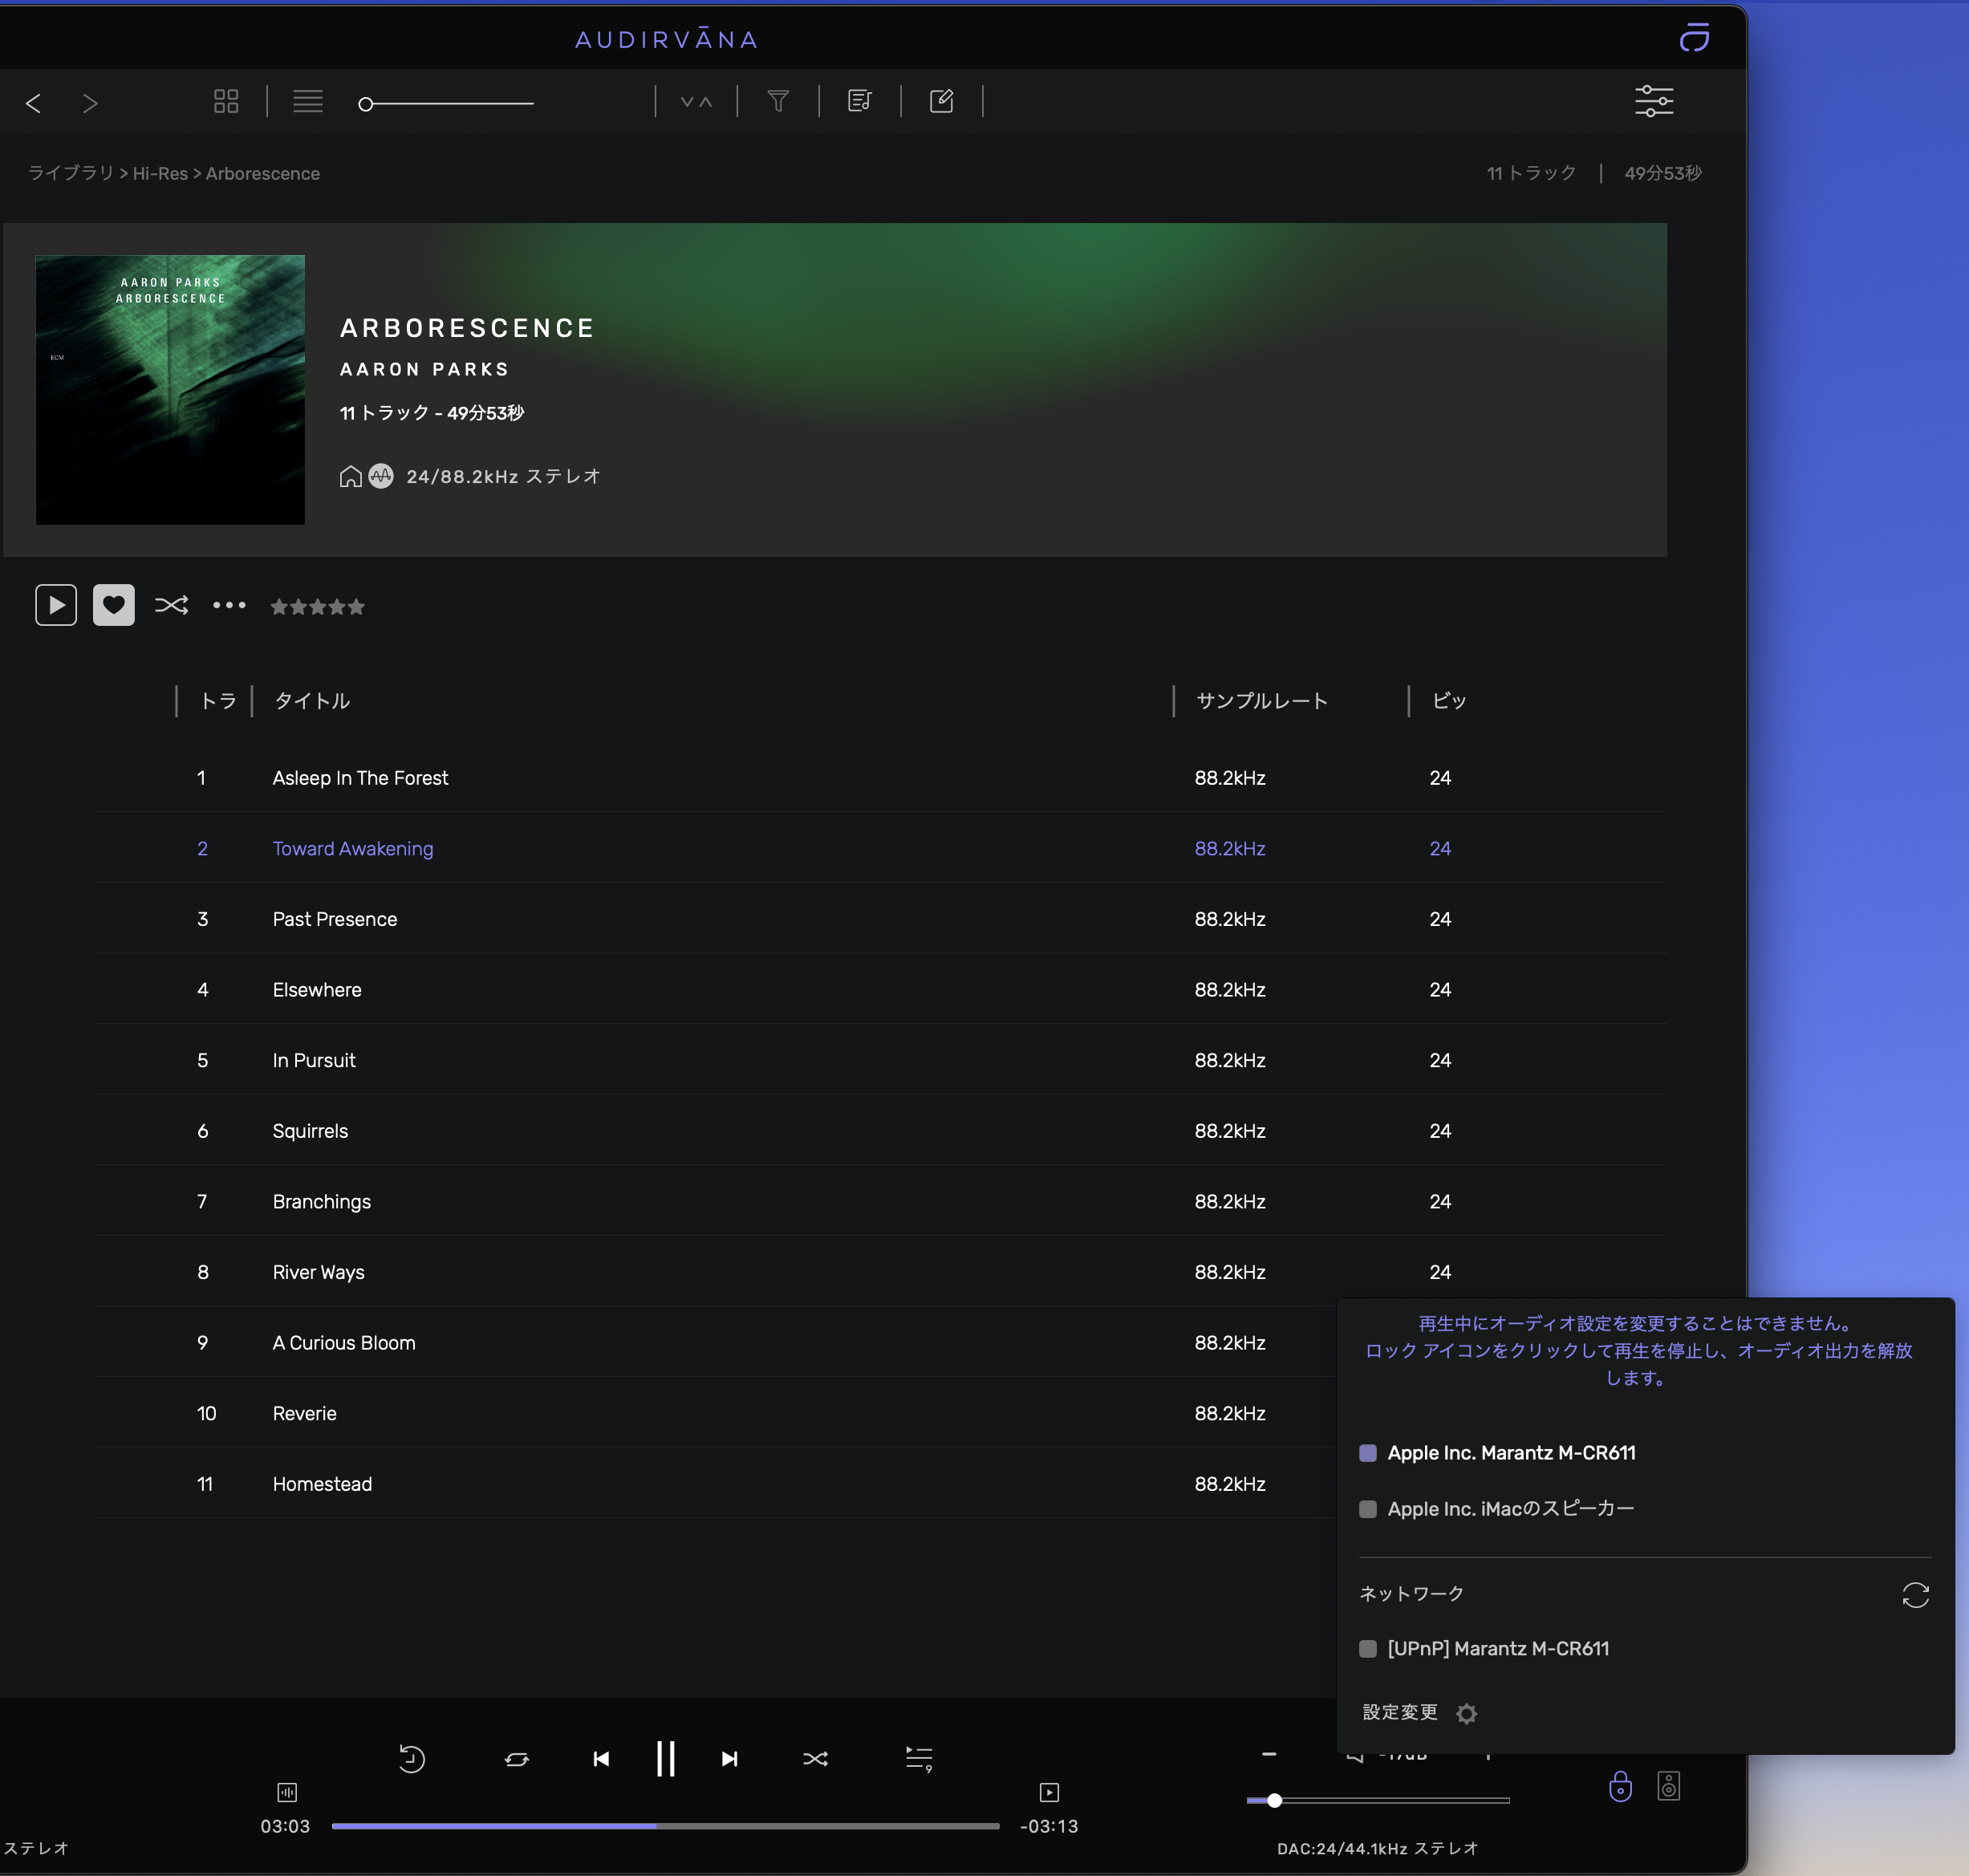Click the collapse/expand arrows in toolbar
The image size is (1969, 1876).
tap(696, 101)
